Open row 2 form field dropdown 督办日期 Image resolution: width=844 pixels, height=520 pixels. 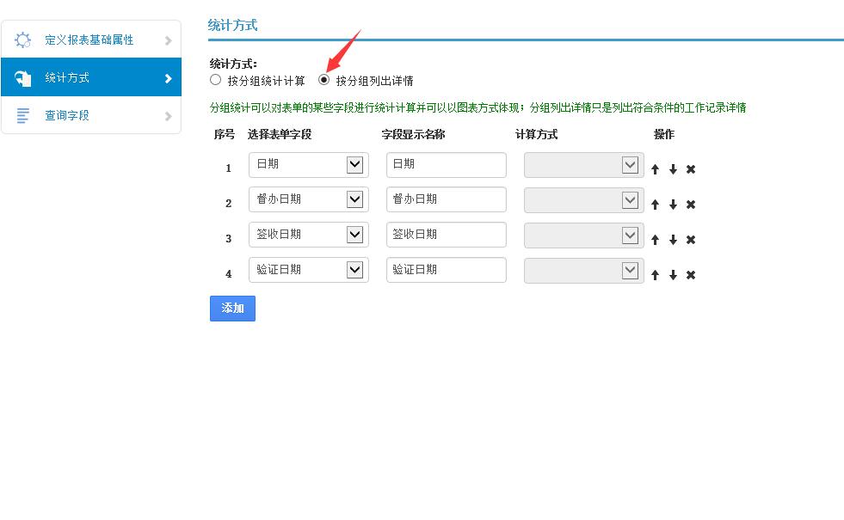pyautogui.click(x=308, y=199)
